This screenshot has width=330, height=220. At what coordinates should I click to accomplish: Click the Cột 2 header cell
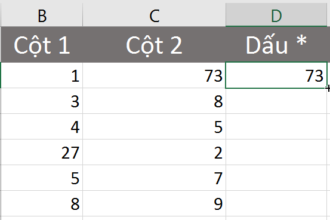[155, 44]
